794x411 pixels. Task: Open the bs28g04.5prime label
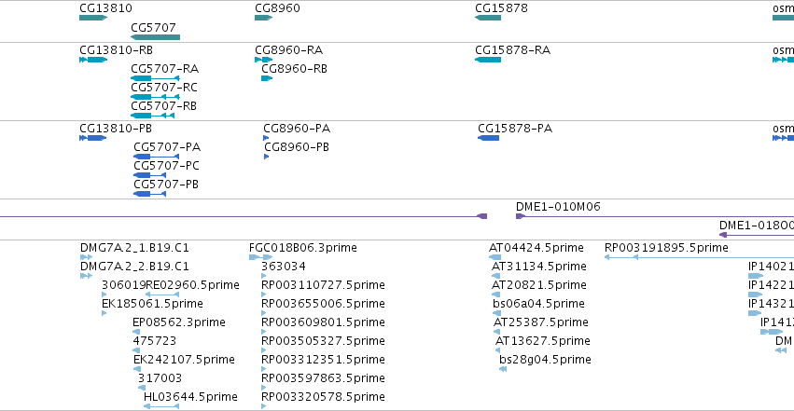click(x=545, y=360)
